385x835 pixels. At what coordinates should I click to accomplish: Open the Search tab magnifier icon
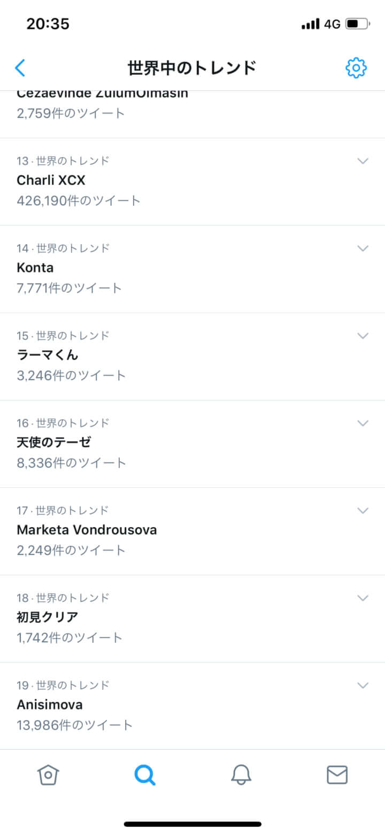pos(144,774)
